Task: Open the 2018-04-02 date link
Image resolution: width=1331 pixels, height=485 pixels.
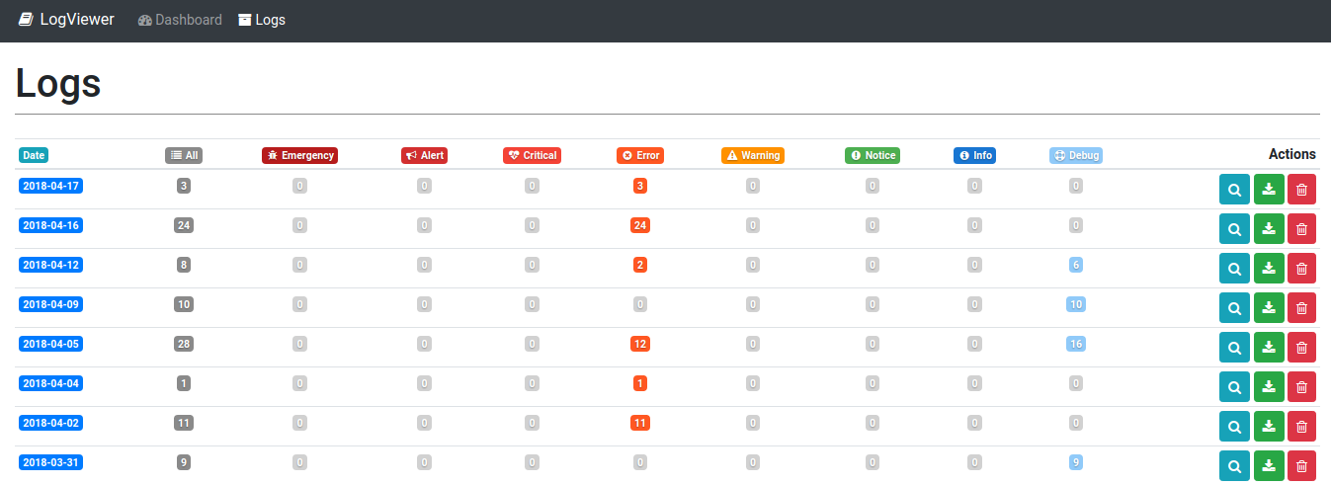Action: (x=50, y=423)
